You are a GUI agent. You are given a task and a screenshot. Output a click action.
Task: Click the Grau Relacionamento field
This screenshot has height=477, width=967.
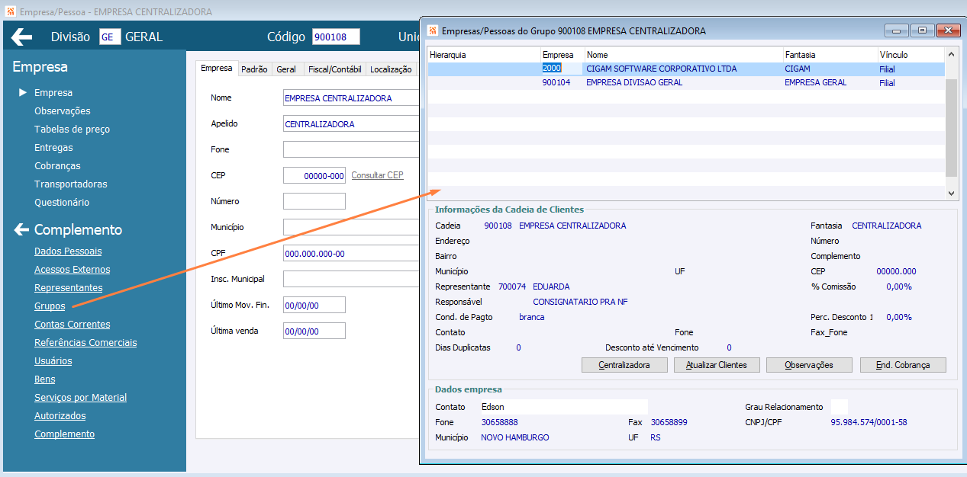pos(839,407)
